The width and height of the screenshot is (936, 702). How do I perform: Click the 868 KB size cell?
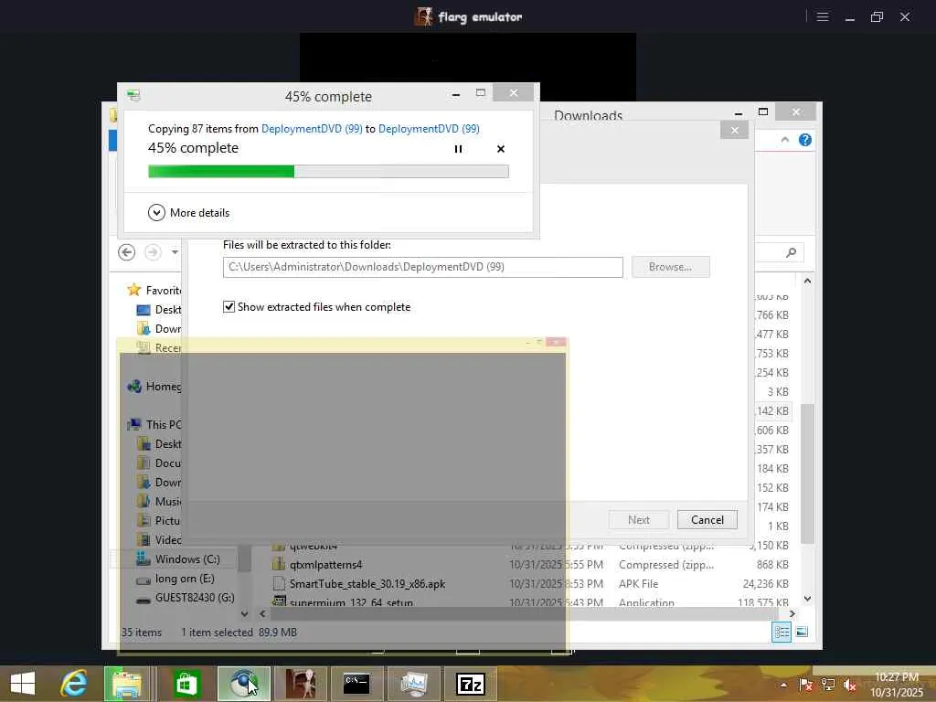pyautogui.click(x=772, y=565)
